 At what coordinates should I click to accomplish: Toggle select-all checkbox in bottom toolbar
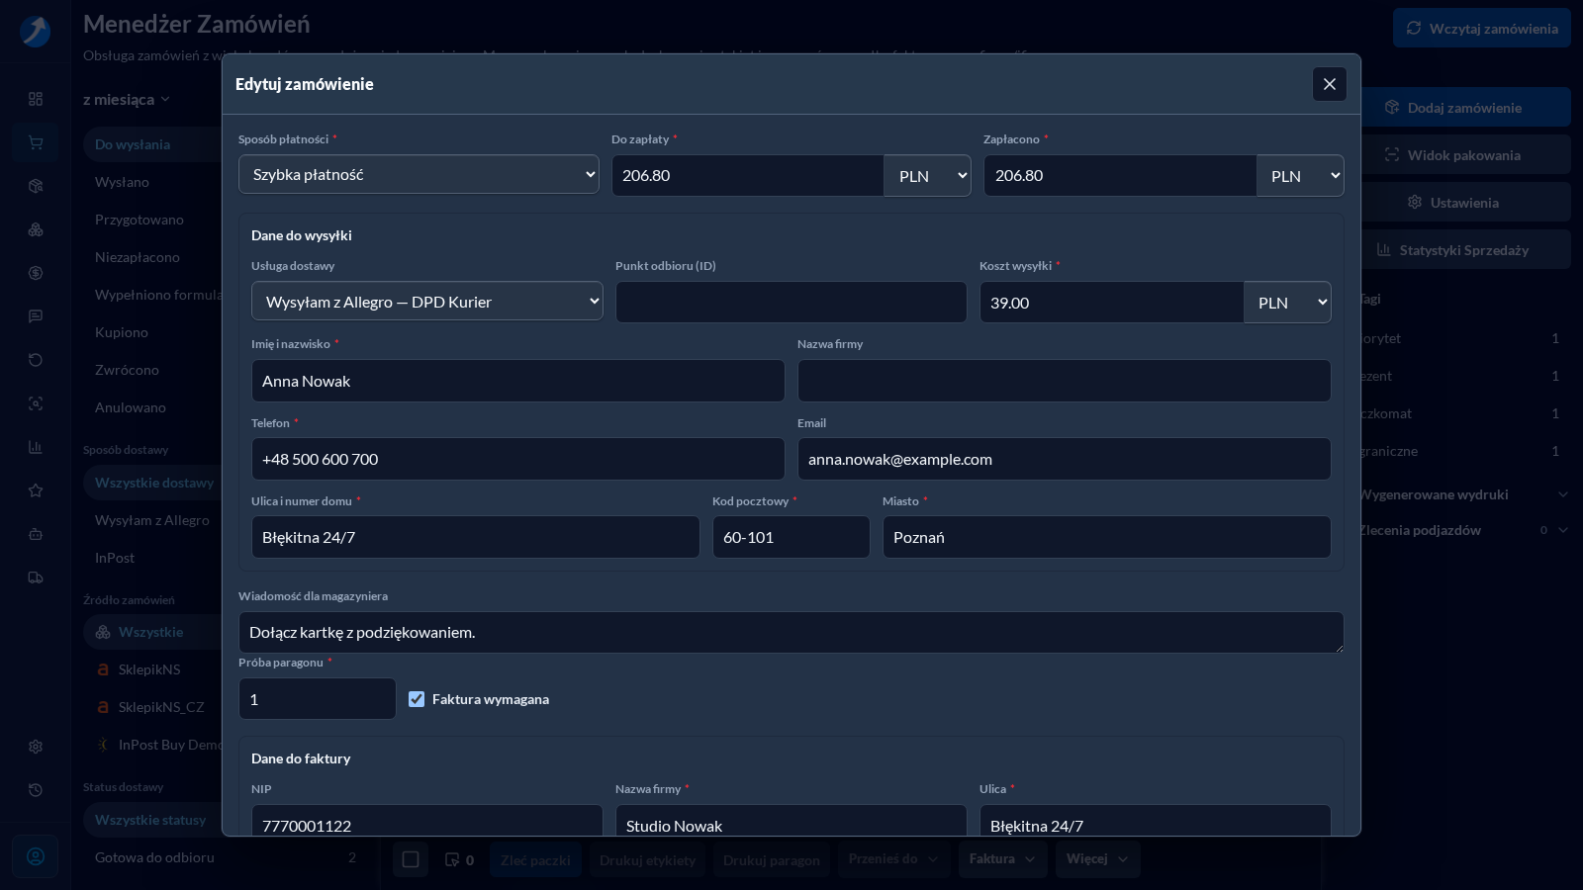point(411,859)
